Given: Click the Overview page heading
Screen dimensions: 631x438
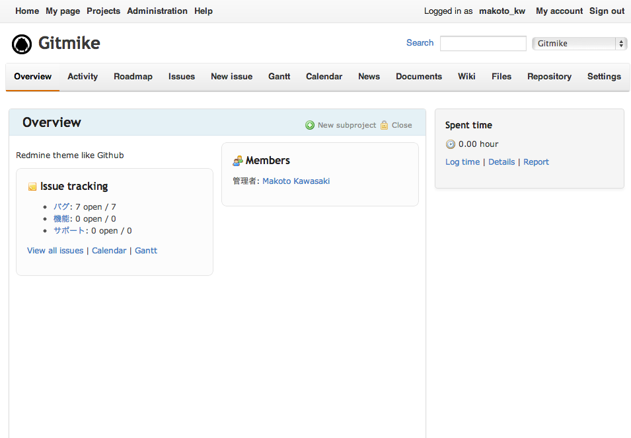Looking at the screenshot, I should [x=52, y=122].
